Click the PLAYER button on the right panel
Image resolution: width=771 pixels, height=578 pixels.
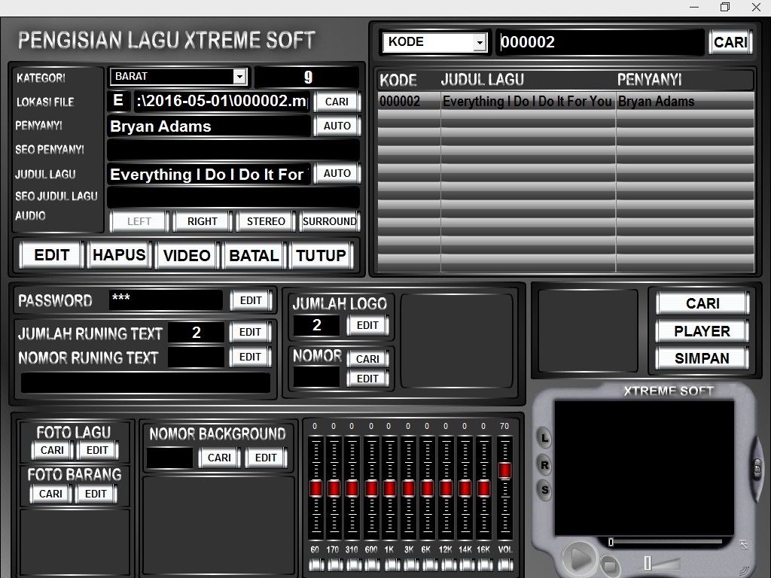pos(701,330)
